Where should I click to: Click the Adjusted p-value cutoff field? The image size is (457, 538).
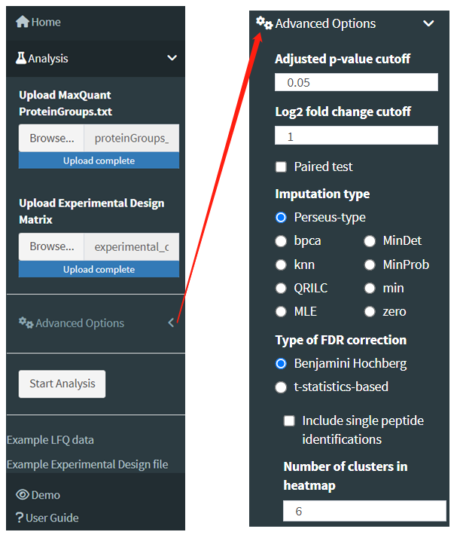356,82
